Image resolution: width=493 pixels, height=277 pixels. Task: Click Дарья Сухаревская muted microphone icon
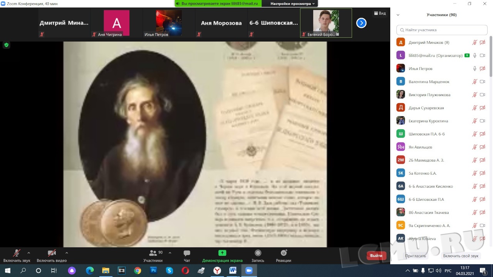tap(475, 108)
